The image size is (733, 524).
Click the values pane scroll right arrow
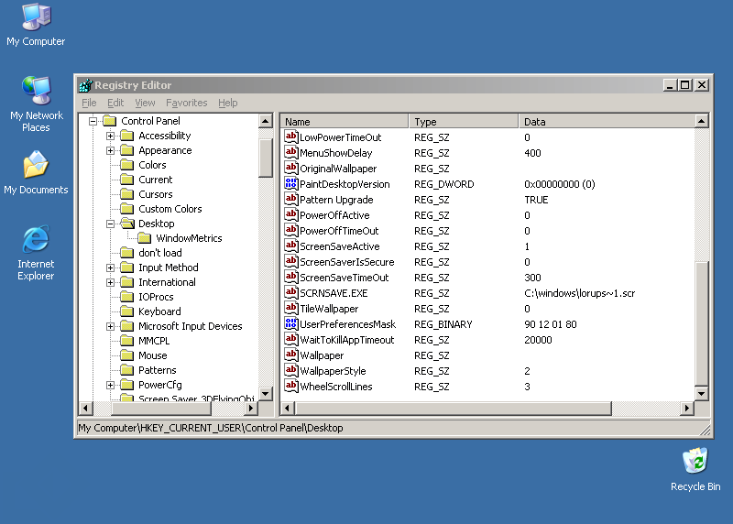pos(686,408)
